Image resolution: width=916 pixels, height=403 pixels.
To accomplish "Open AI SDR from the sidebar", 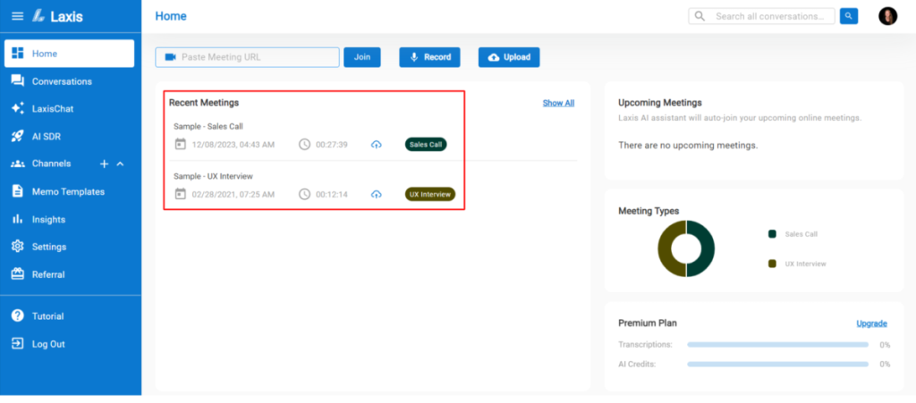I will (47, 137).
